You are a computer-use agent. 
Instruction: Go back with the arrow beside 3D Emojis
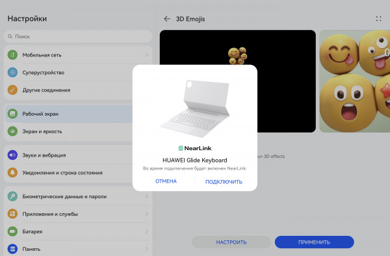click(167, 19)
